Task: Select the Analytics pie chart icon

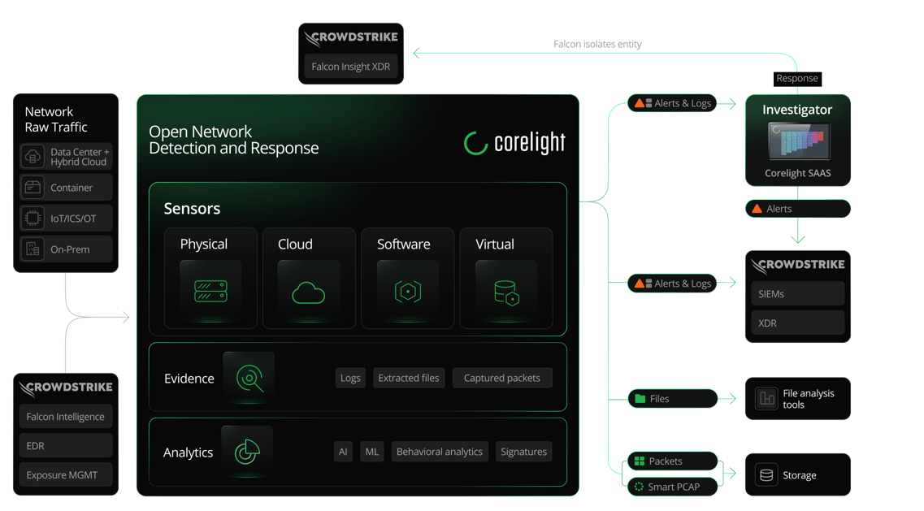Action: (248, 452)
